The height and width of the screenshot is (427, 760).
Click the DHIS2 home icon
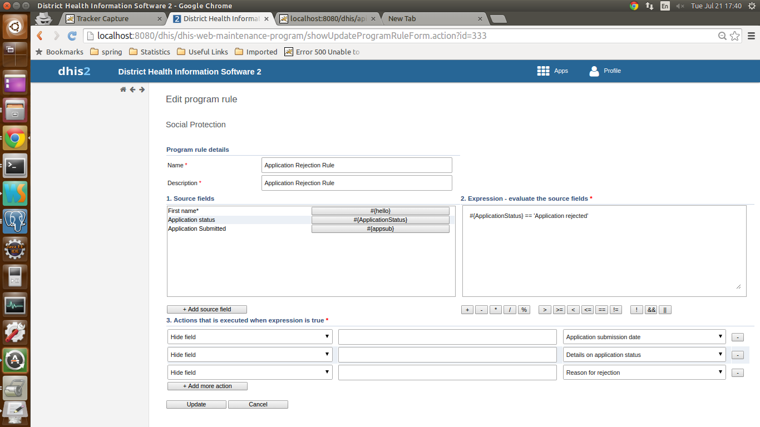click(123, 90)
